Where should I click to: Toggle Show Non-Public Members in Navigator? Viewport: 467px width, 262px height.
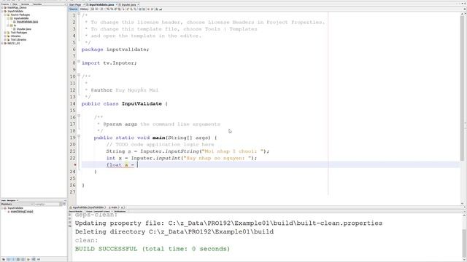tap(18, 259)
